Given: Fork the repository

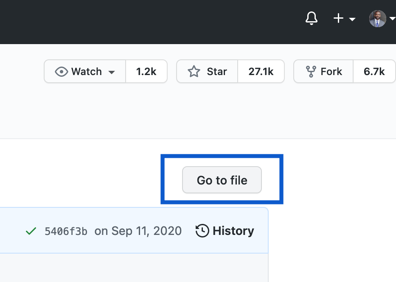Looking at the screenshot, I should 331,71.
